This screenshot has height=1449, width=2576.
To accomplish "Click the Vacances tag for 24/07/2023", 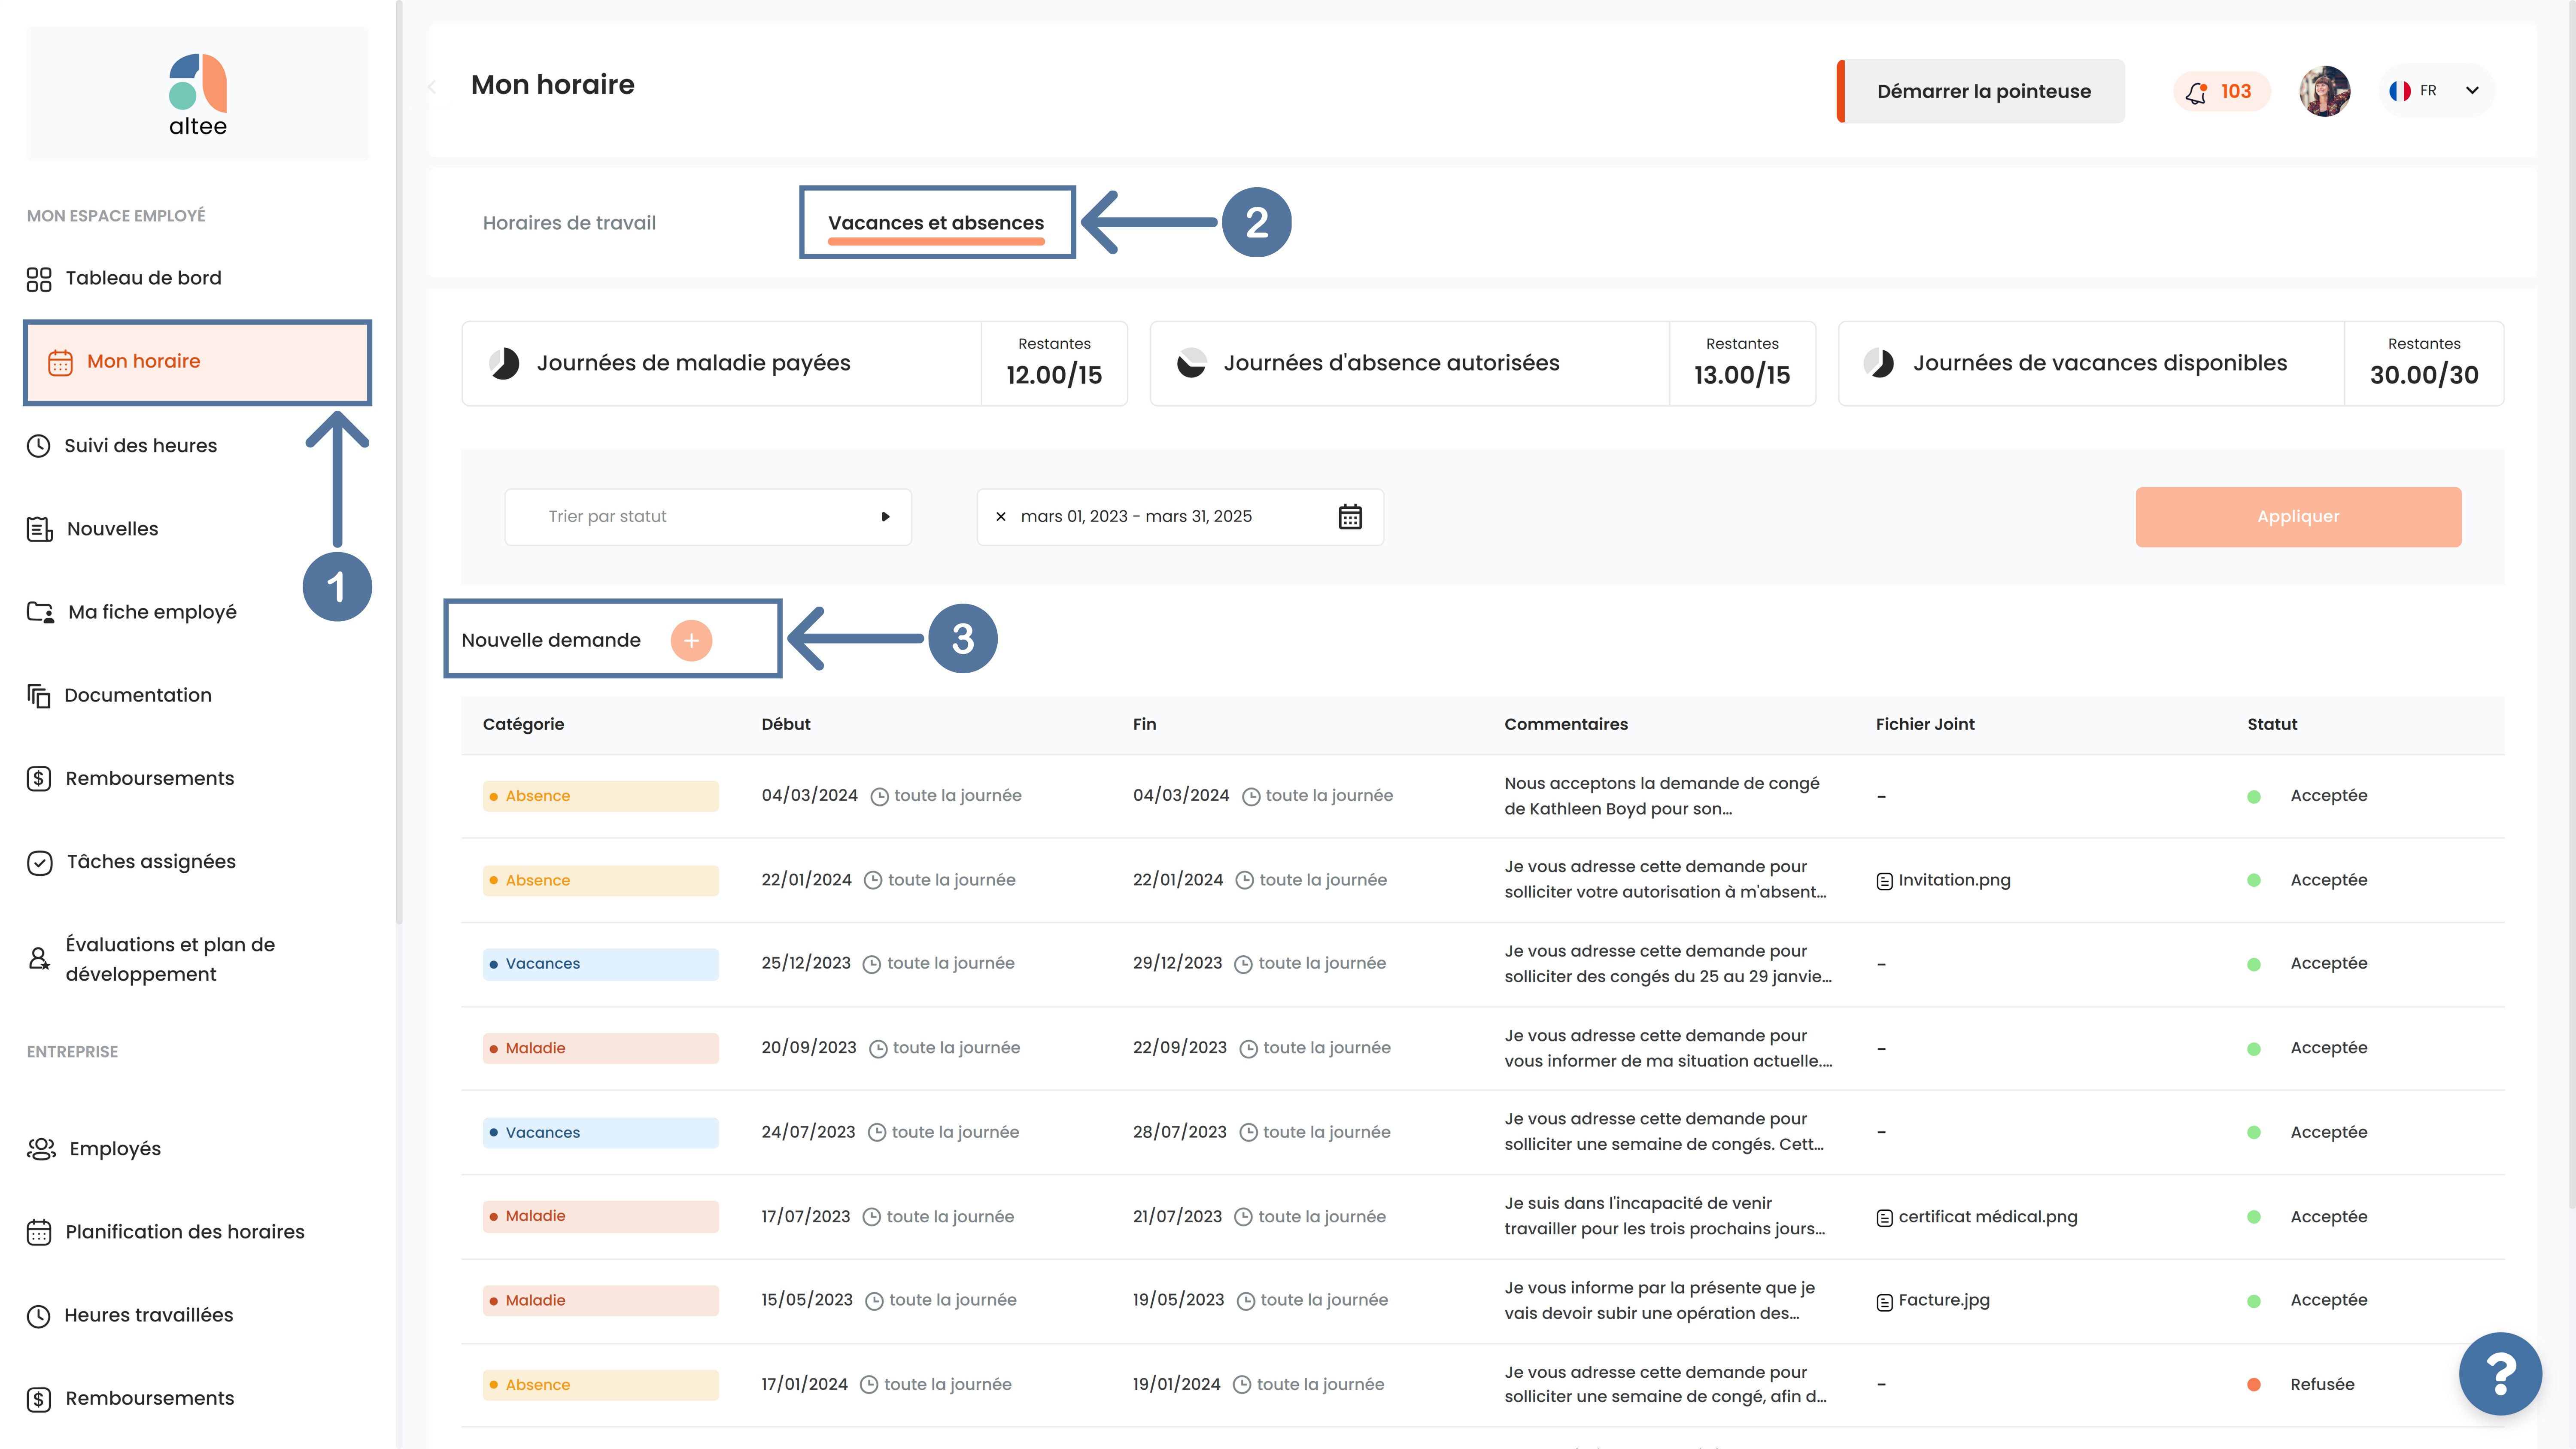I will (x=600, y=1132).
